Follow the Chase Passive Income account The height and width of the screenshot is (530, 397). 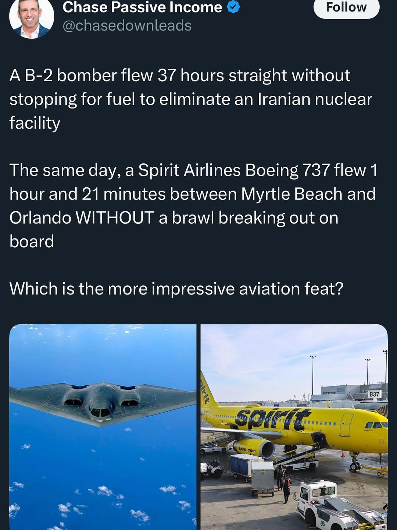pyautogui.click(x=346, y=7)
